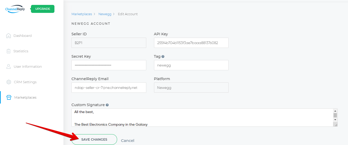Screen dimensions: 348x145
Task: Go to Newegg breadcrumb link
Action: coord(105,14)
